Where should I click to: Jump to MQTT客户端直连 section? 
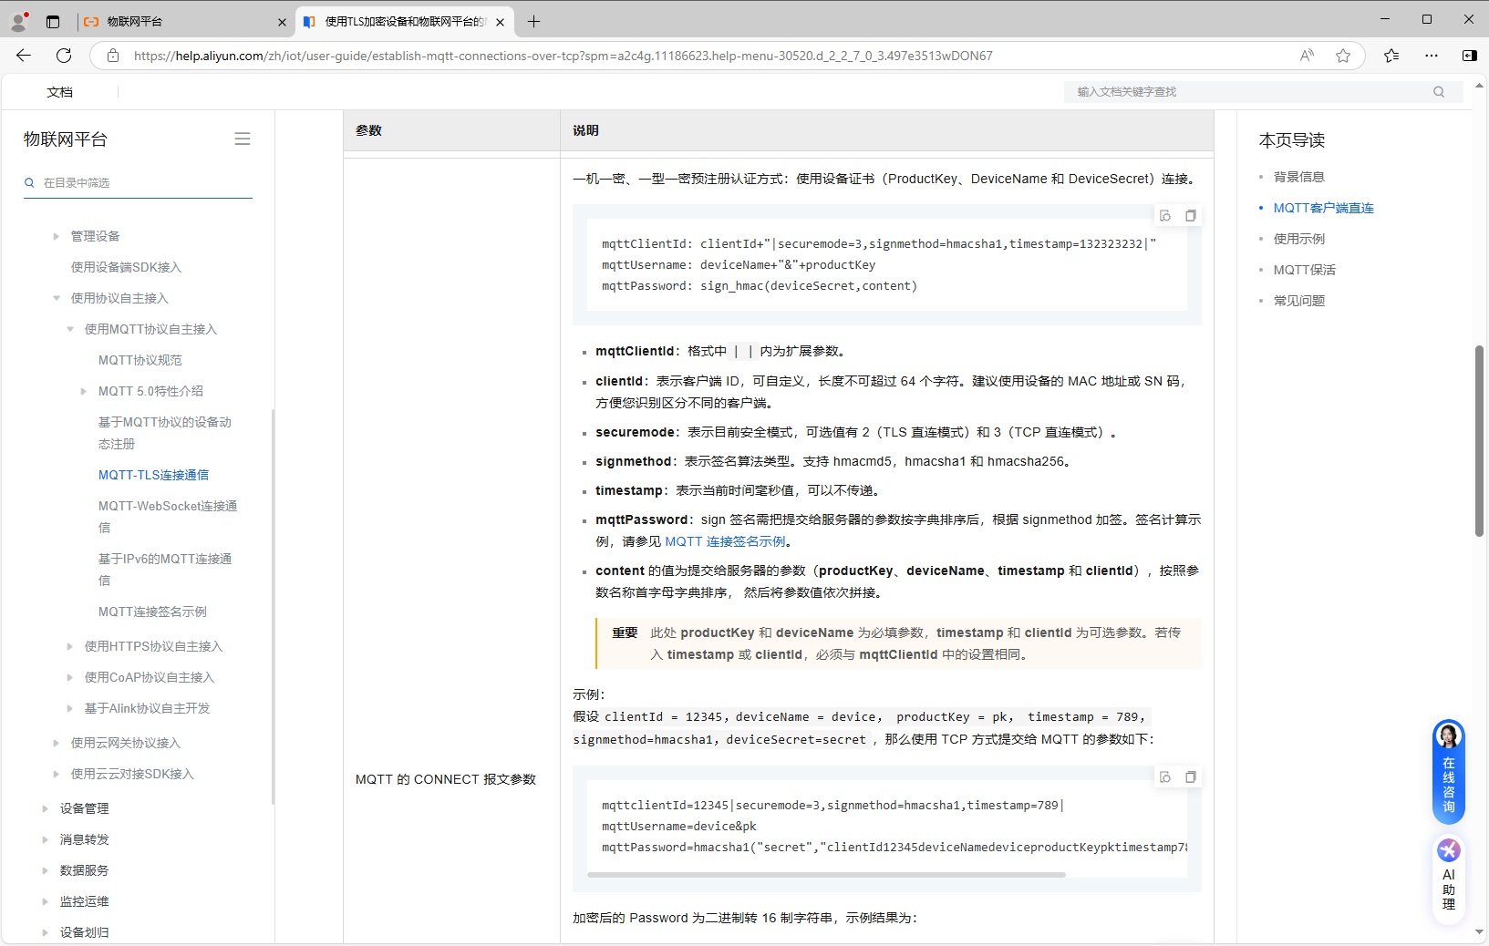1324,208
